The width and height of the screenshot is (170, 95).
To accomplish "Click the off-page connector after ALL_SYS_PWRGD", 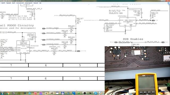I will (79, 51).
